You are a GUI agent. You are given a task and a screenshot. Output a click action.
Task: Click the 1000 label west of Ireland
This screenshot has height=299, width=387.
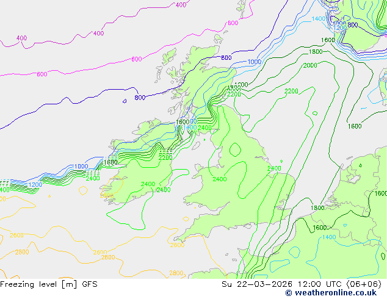click(81, 166)
